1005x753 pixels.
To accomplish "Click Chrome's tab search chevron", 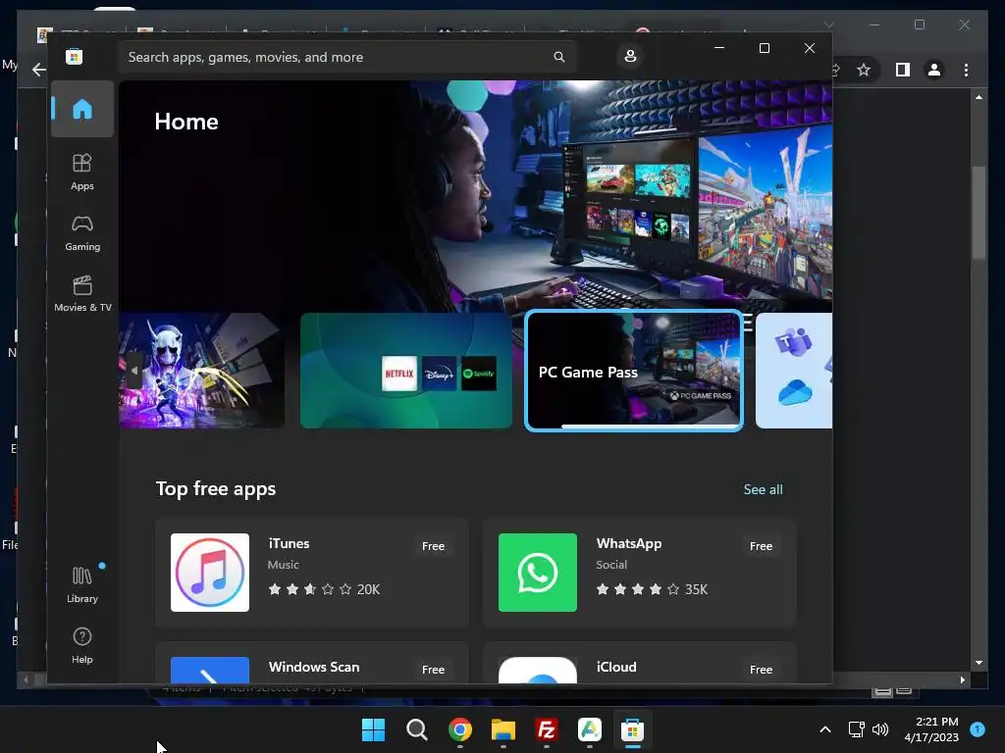I will [829, 25].
